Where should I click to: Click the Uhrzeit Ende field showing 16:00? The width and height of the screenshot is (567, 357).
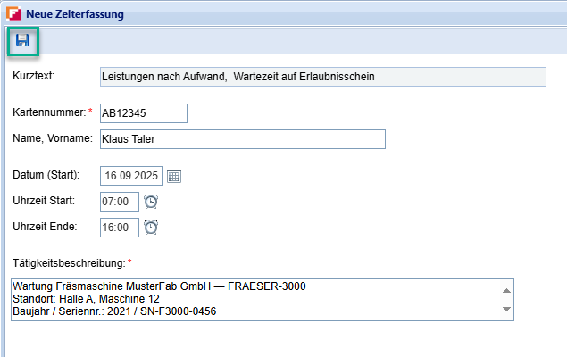coord(119,228)
